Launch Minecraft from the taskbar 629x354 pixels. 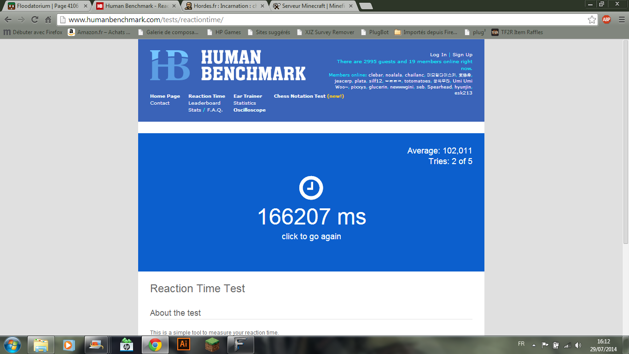(x=212, y=344)
